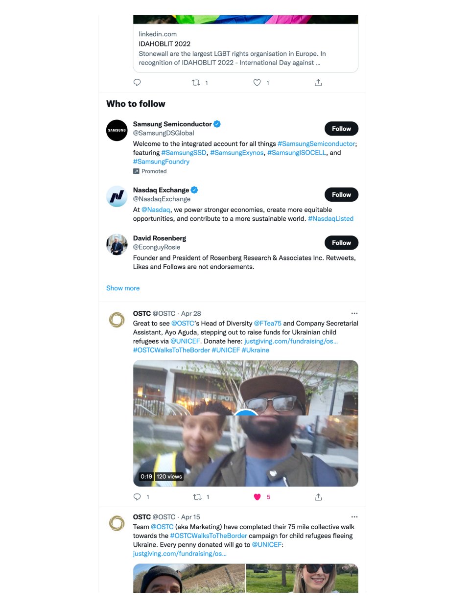
Task: Open the #SamsungFoundry hashtag
Action: coord(161,162)
